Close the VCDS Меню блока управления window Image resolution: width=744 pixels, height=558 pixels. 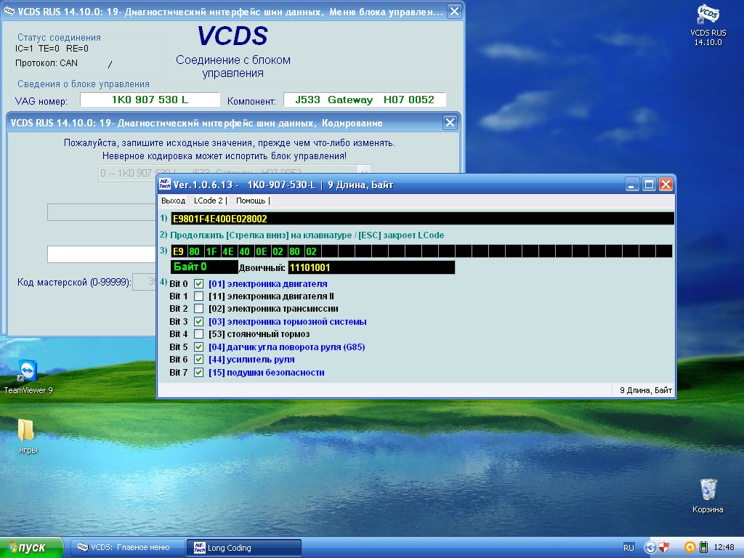pyautogui.click(x=454, y=12)
